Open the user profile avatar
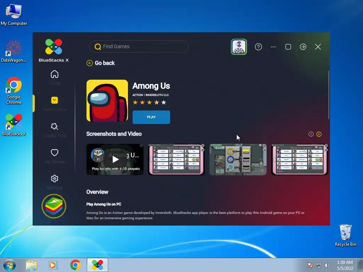Image resolution: width=363 pixels, height=272 pixels. 239,47
